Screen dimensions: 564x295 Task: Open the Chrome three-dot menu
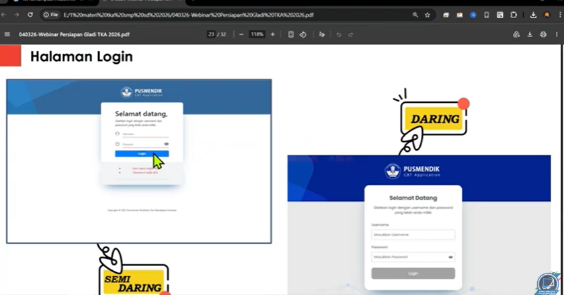[559, 15]
